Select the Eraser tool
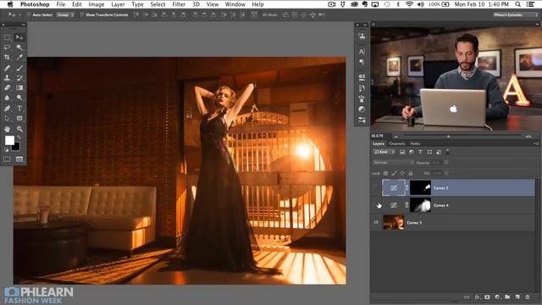 (8, 88)
